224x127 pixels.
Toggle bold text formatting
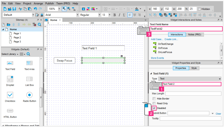(115, 15)
